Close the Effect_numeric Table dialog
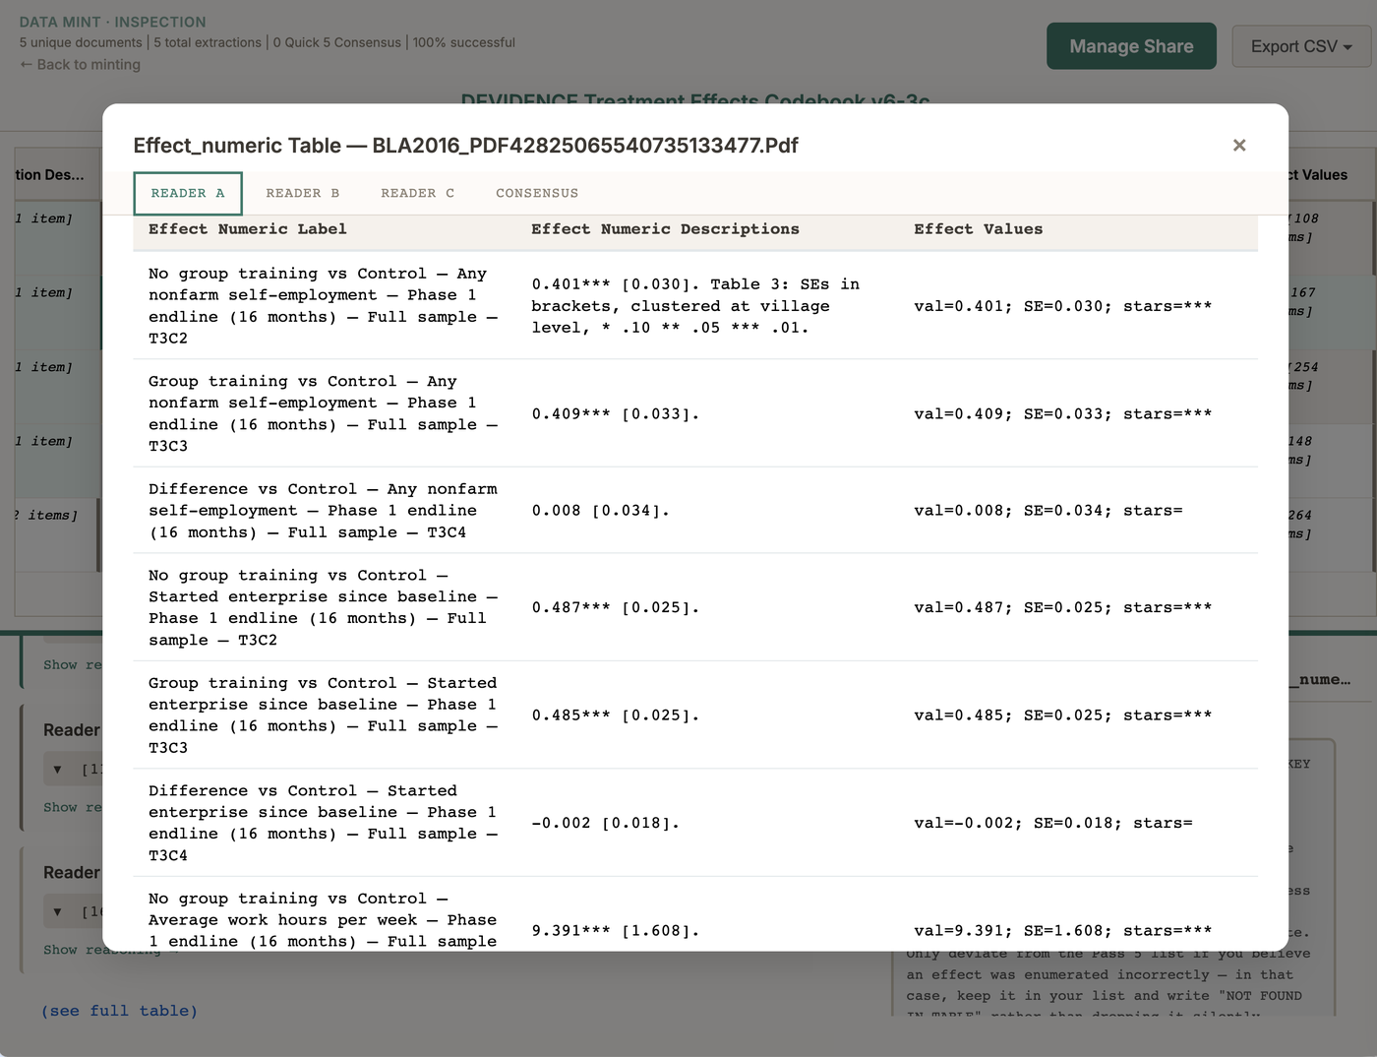Viewport: 1377px width, 1057px height. pos(1239,146)
